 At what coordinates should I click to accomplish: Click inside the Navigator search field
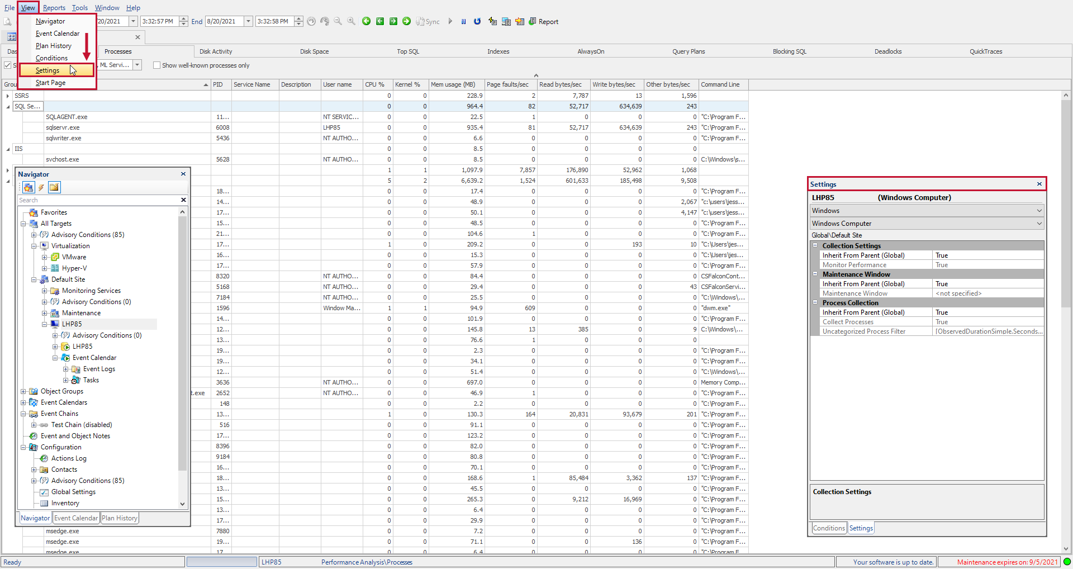click(x=84, y=200)
